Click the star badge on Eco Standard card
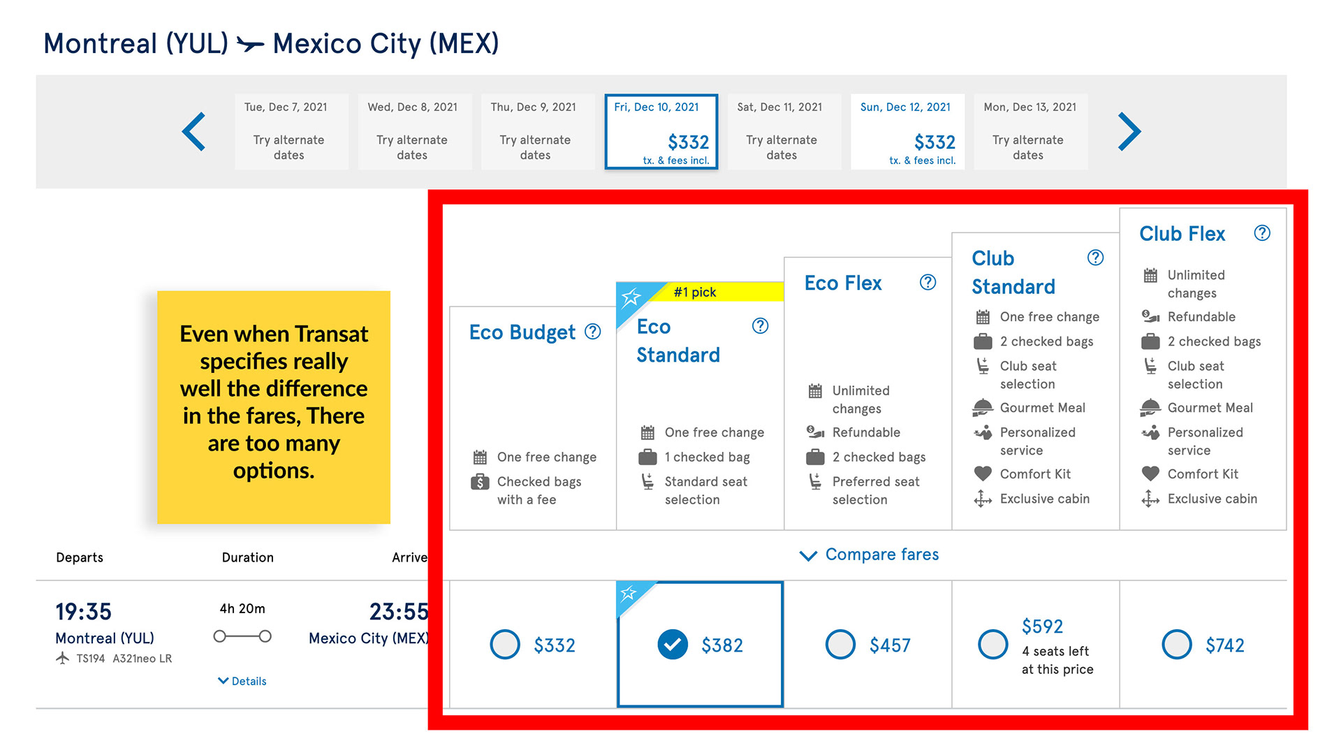 pos(631,298)
